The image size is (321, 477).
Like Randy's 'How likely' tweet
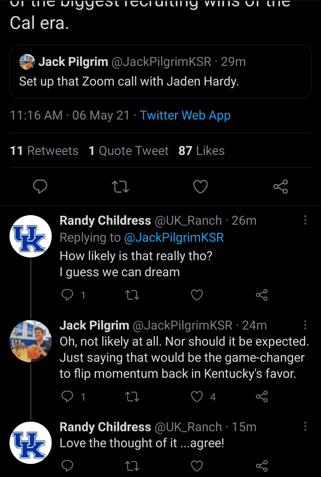point(197,295)
